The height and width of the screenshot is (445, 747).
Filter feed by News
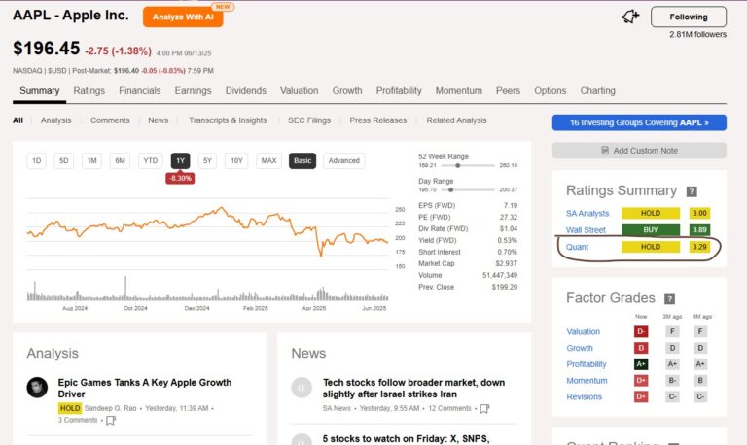[x=159, y=120]
